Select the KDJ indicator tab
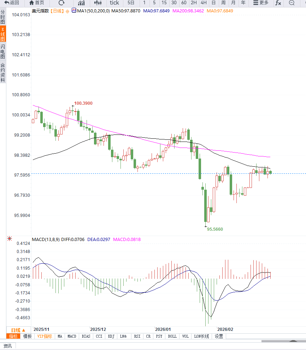Image resolution: width=306 pixels, height=350 pixels. click(111, 336)
